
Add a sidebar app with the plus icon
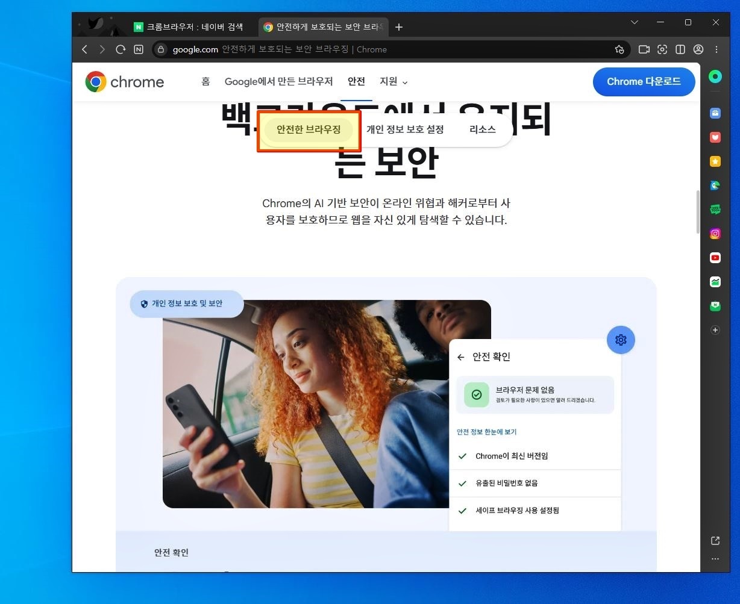pyautogui.click(x=715, y=330)
